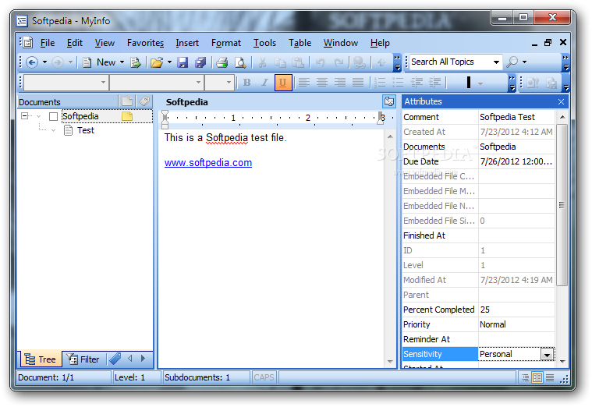Switch to the Tree tab
This screenshot has width=592, height=407.
coord(40,359)
